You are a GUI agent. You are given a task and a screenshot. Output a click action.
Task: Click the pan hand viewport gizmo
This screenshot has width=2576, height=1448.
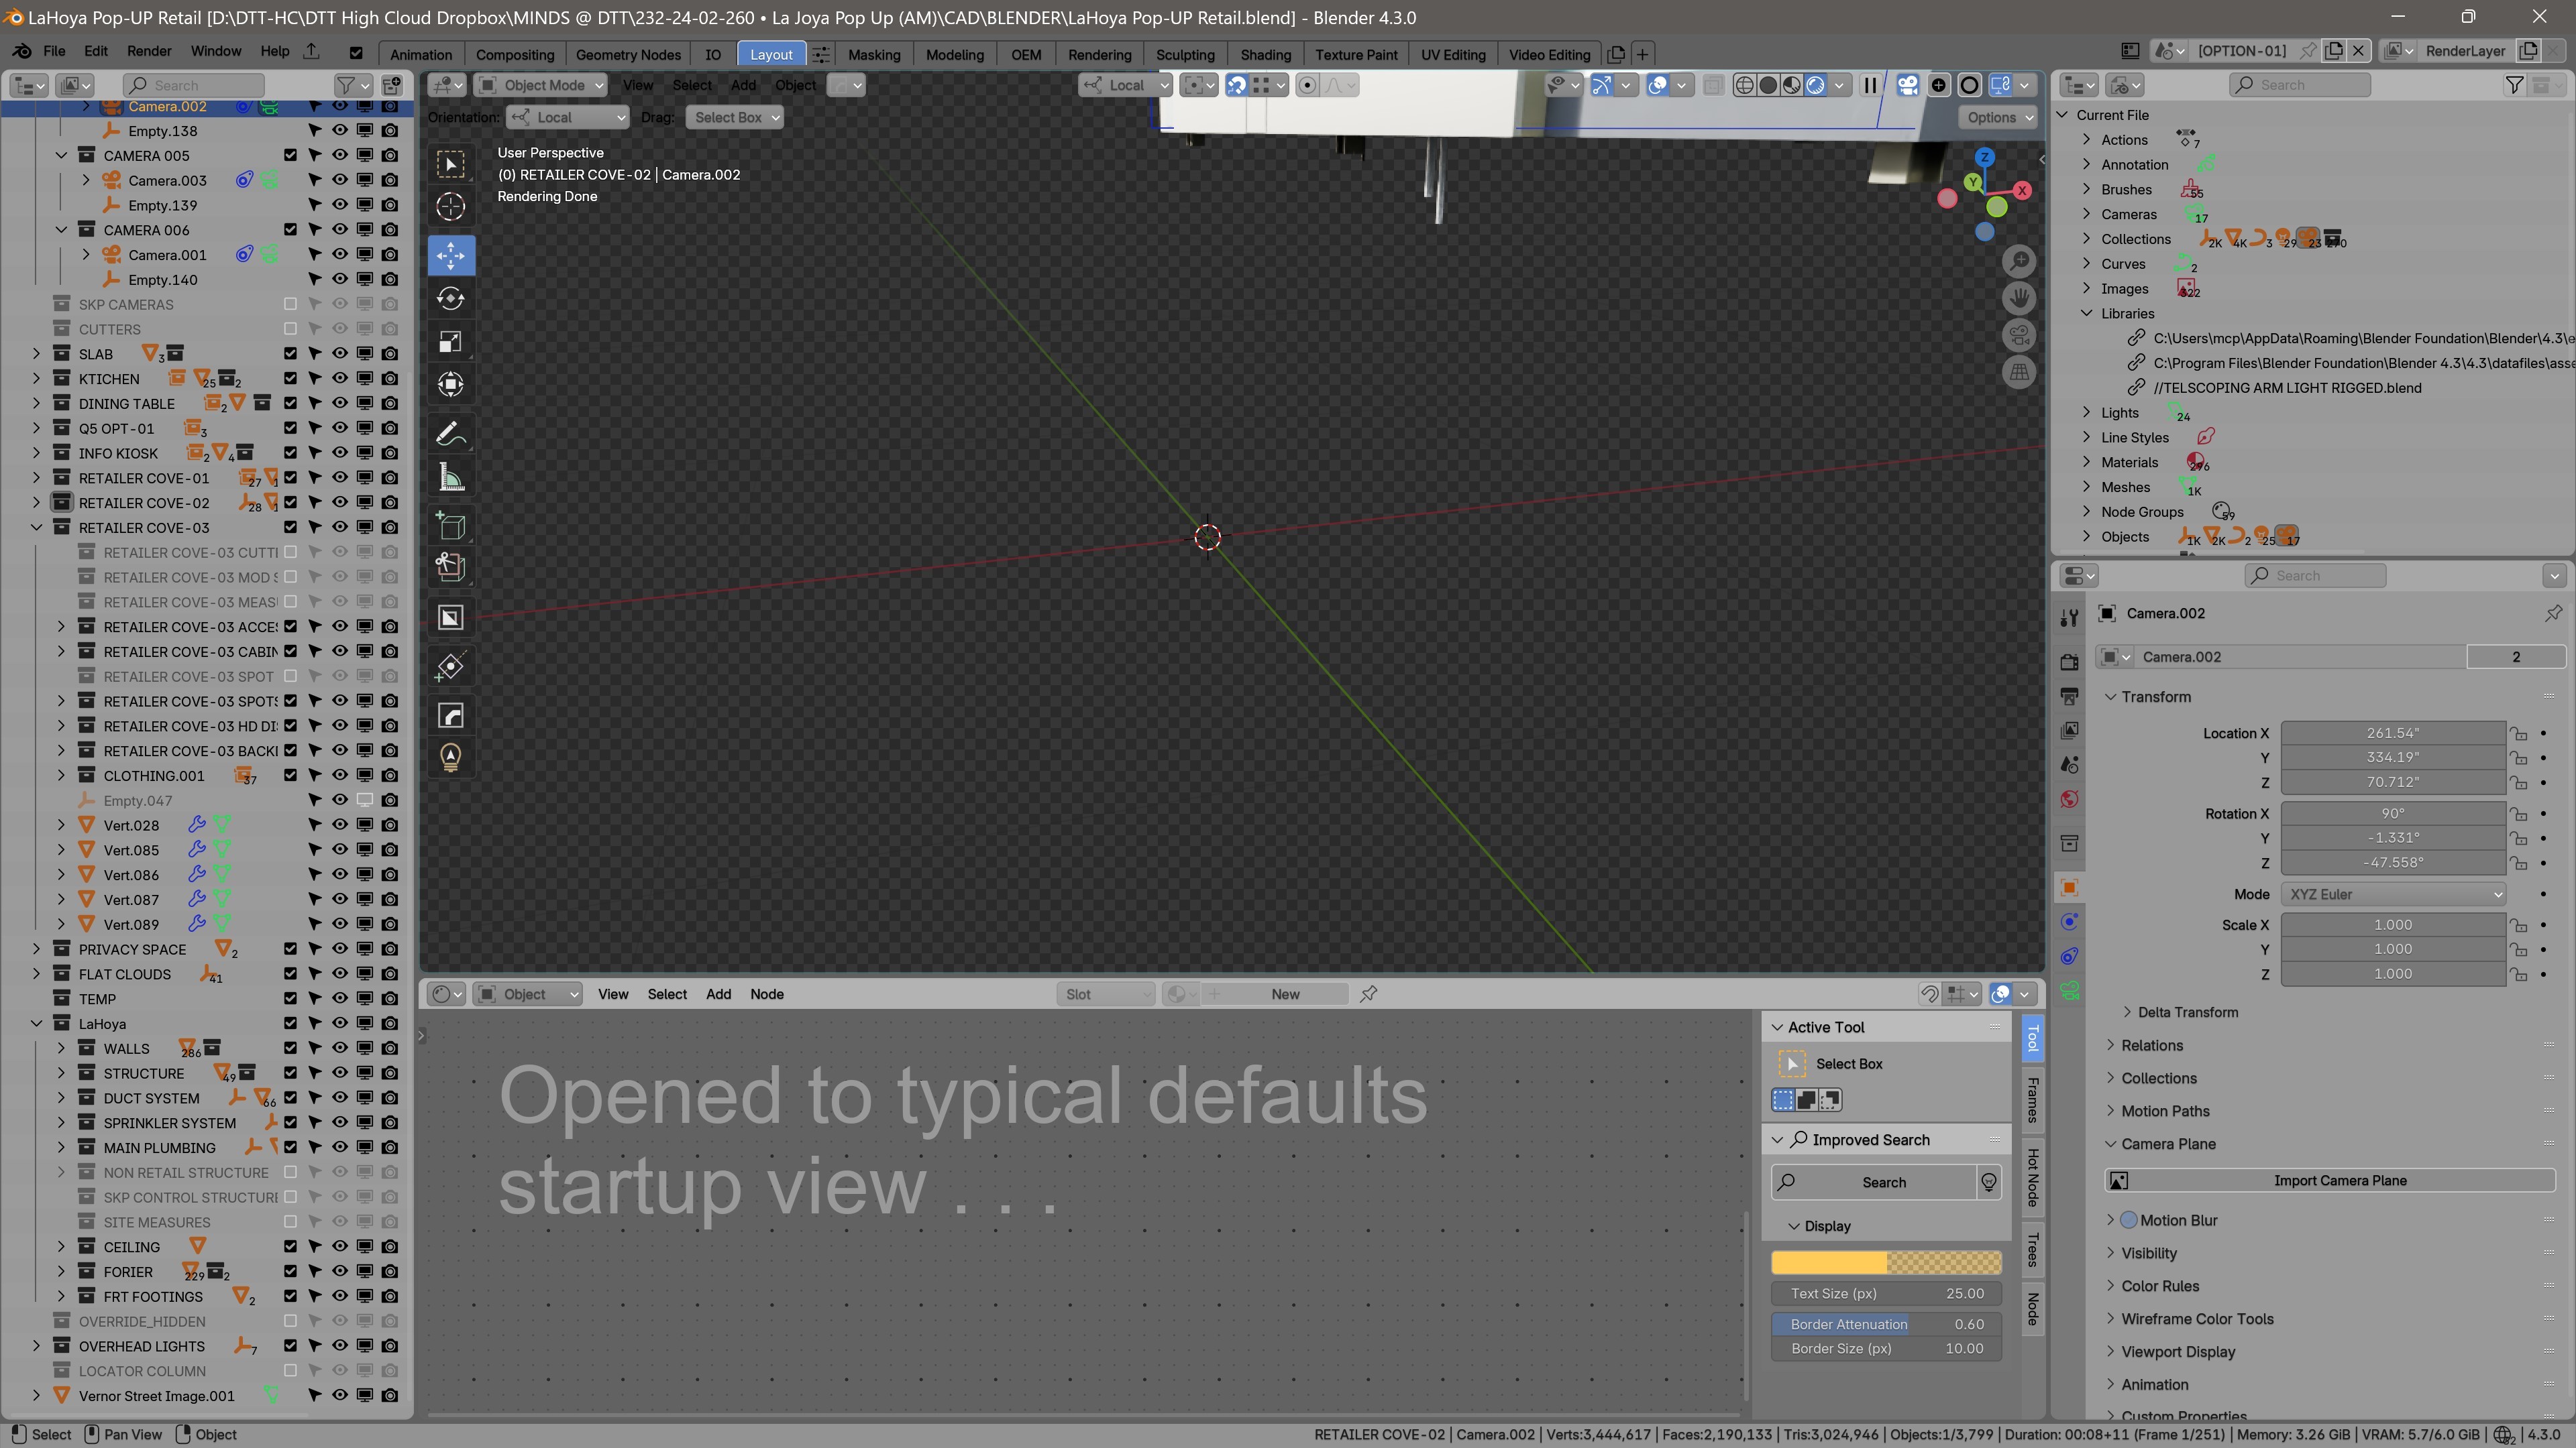click(2019, 299)
